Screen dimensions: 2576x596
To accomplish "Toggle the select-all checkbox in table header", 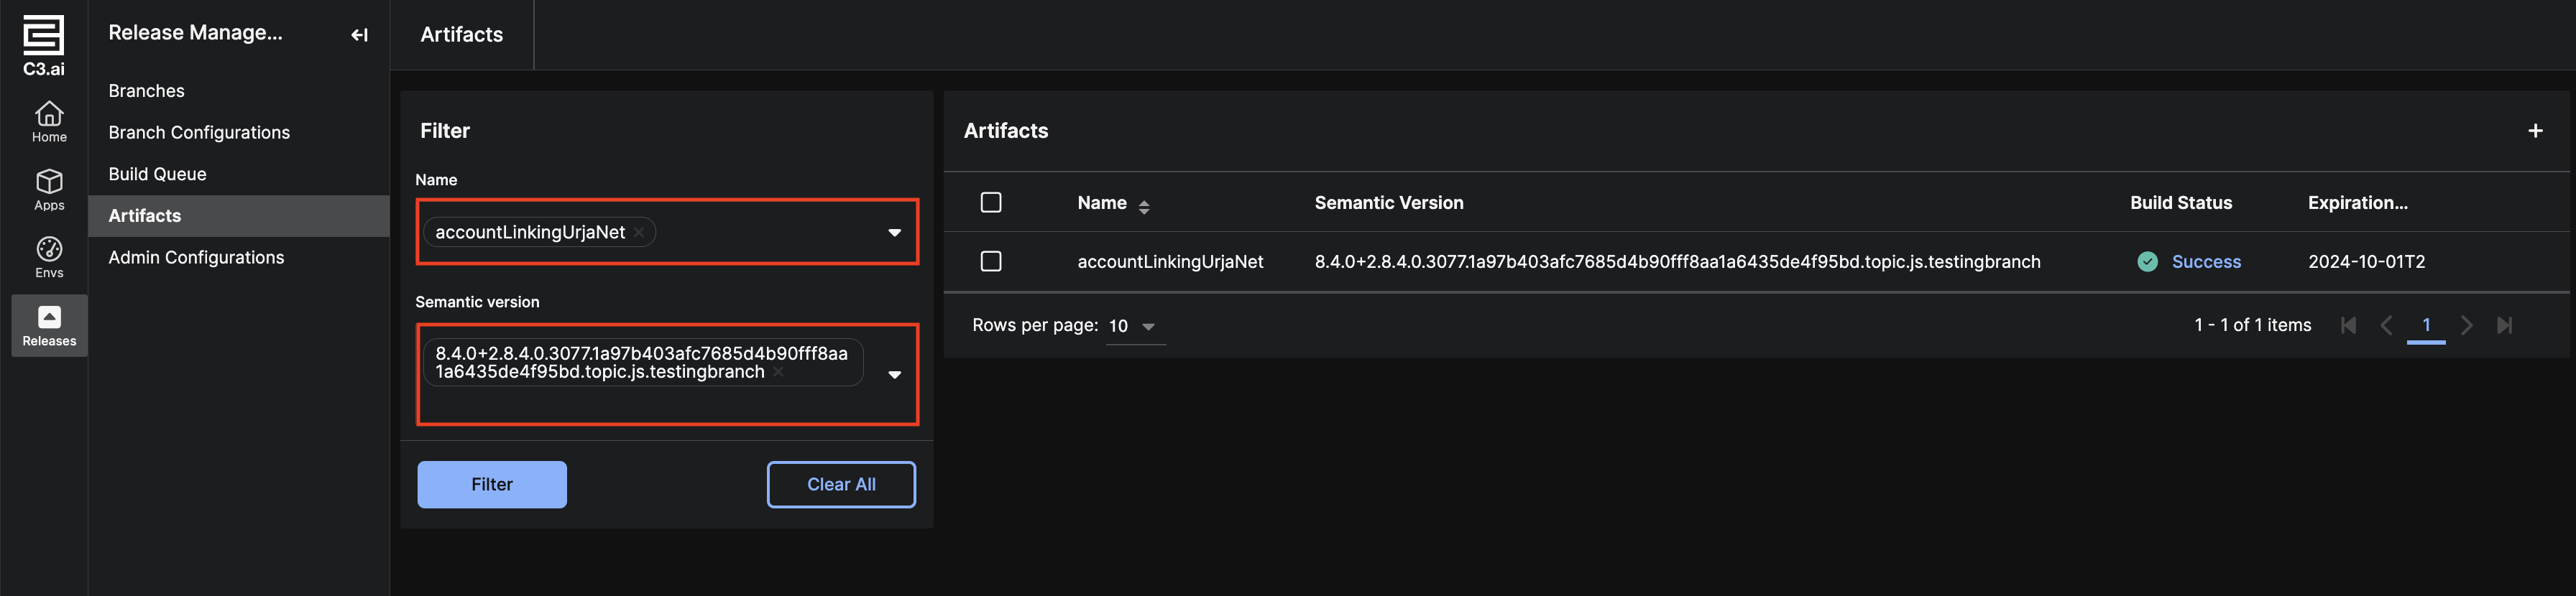I will (990, 202).
